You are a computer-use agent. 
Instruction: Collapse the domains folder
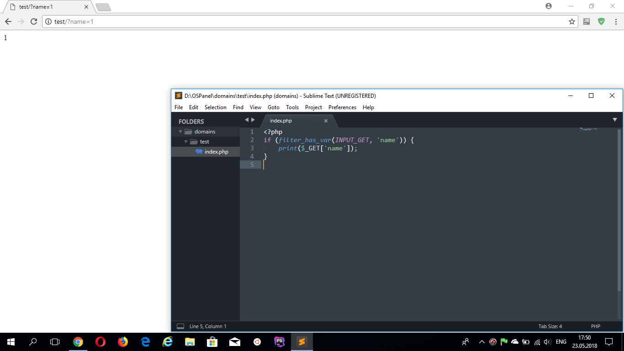tap(180, 132)
